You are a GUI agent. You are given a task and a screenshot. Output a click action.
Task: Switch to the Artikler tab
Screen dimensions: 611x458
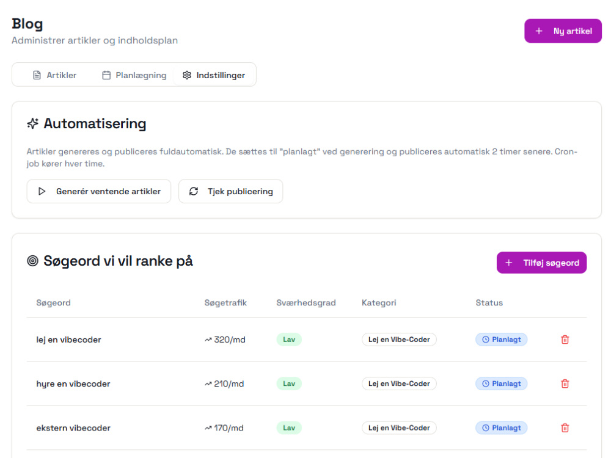54,75
